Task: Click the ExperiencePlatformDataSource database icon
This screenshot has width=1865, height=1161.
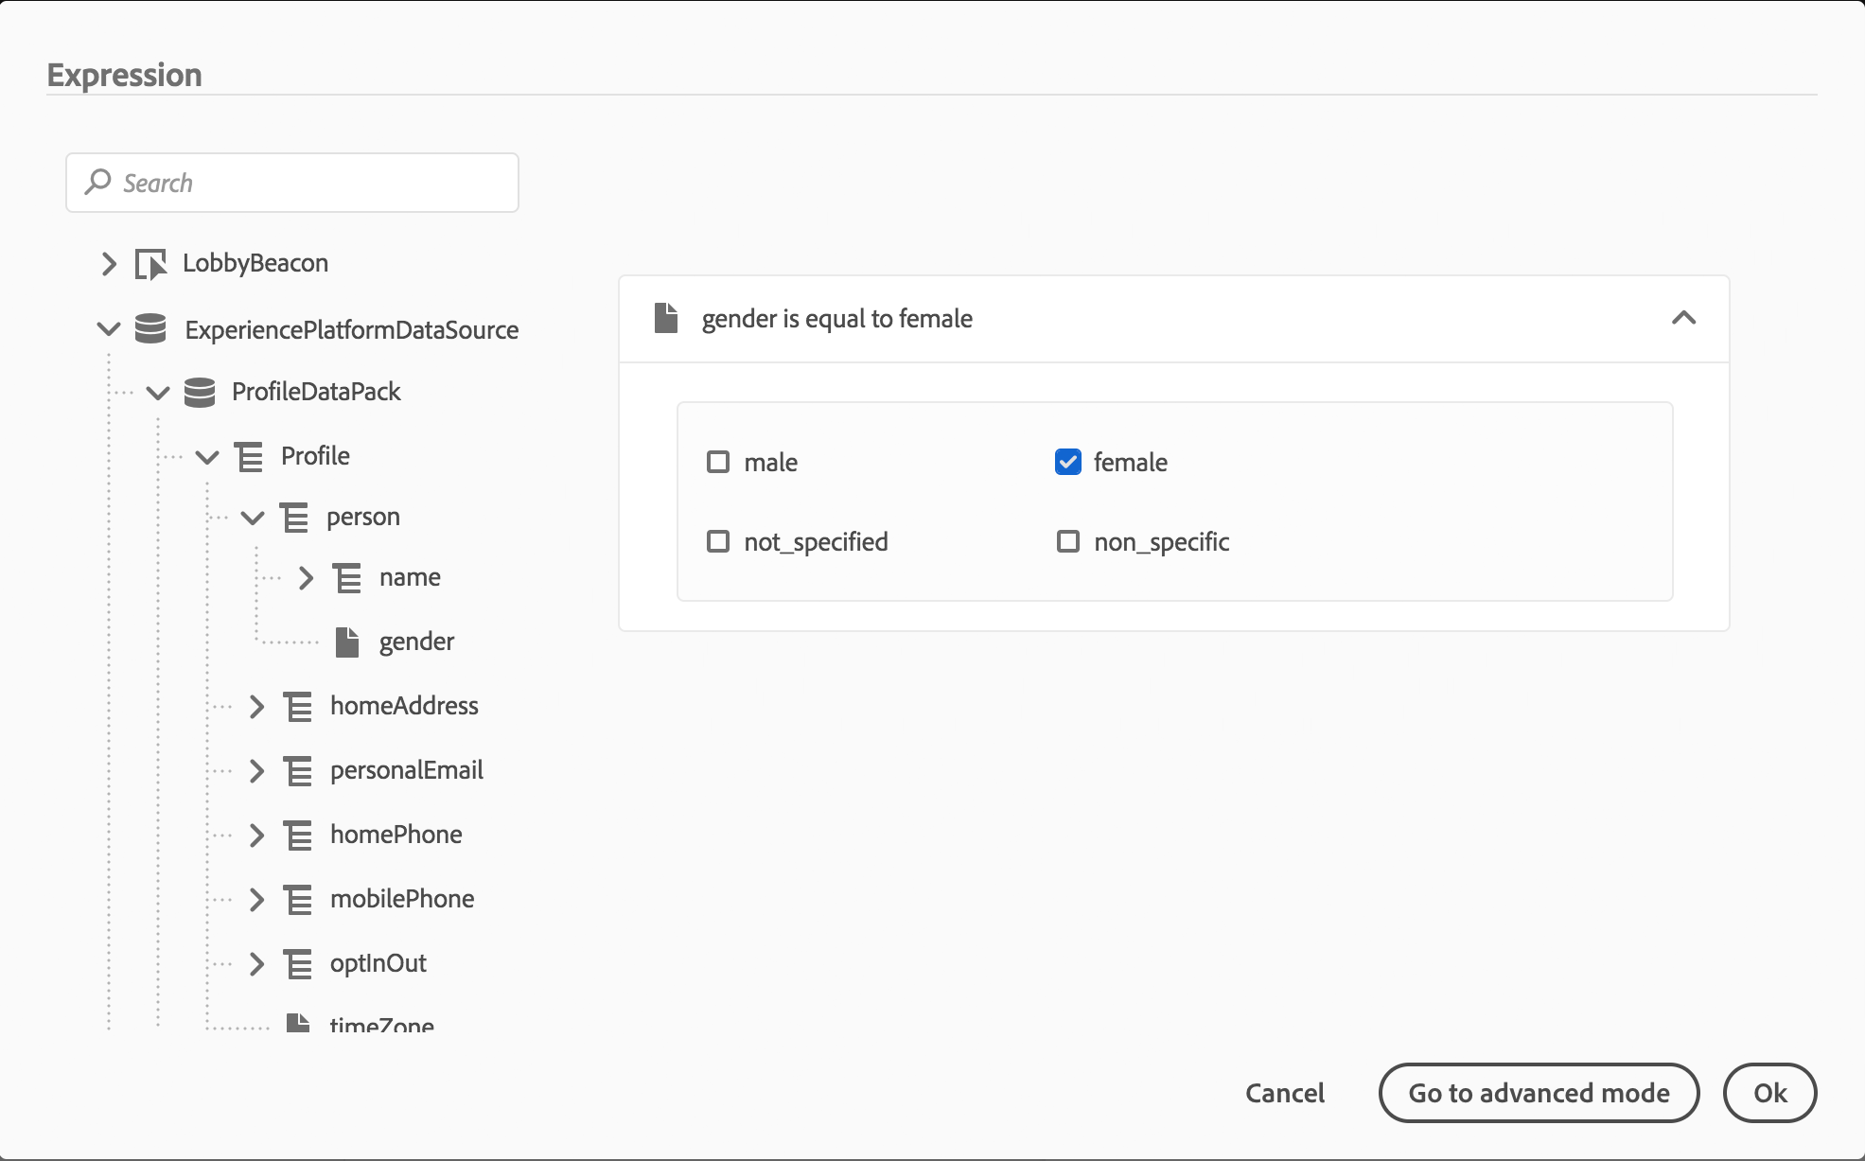Action: point(150,329)
